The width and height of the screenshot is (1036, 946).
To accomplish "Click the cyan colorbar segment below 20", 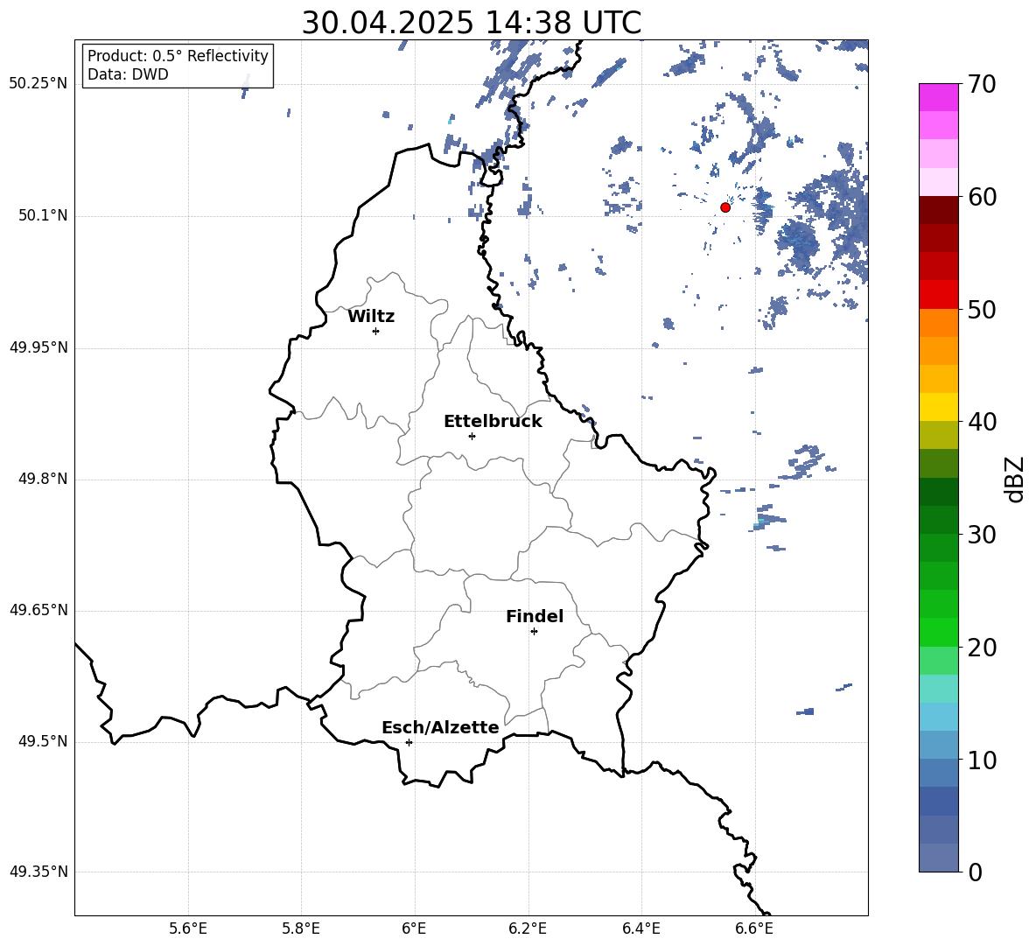I will [x=938, y=689].
